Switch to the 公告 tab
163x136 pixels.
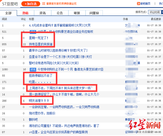60,13
